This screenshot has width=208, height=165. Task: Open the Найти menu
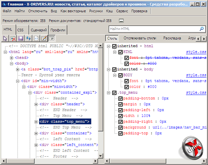coord(20,11)
